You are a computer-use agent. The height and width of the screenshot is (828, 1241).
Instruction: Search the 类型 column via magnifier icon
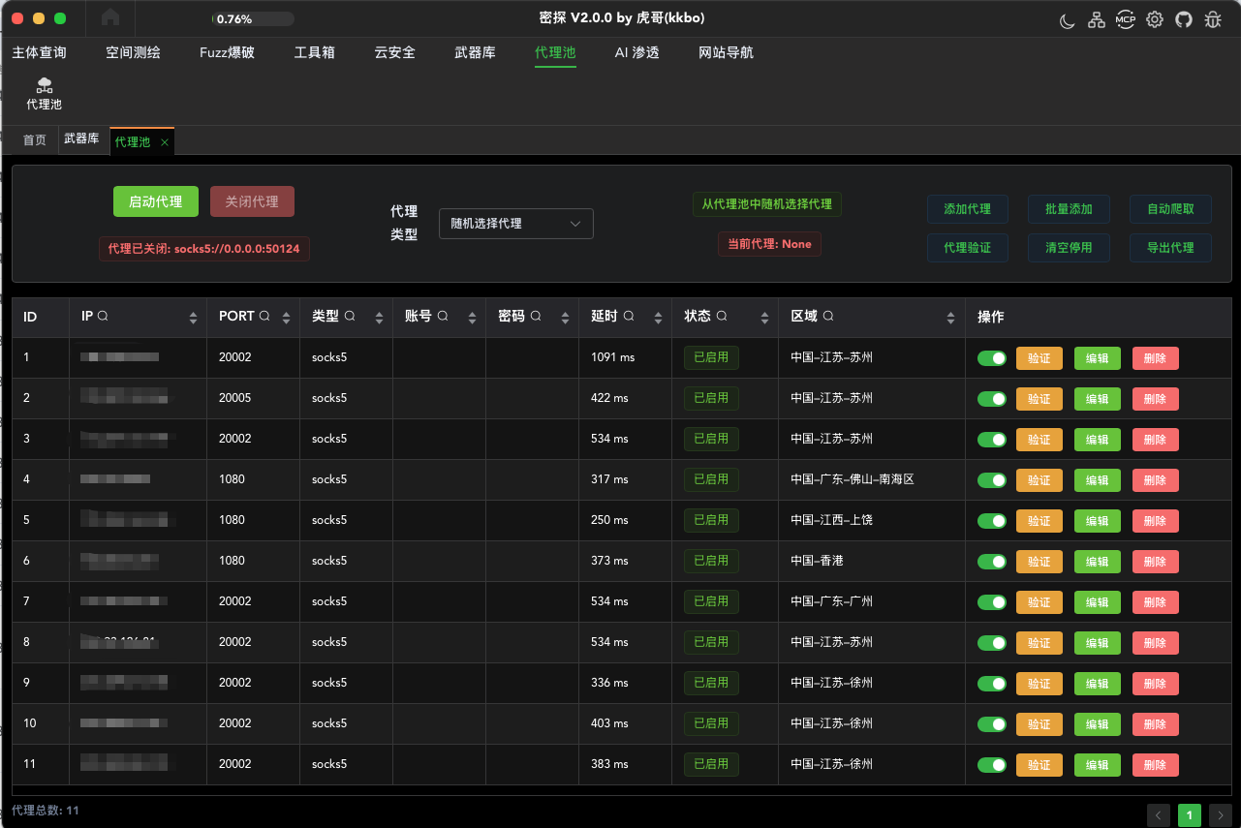[x=350, y=317]
